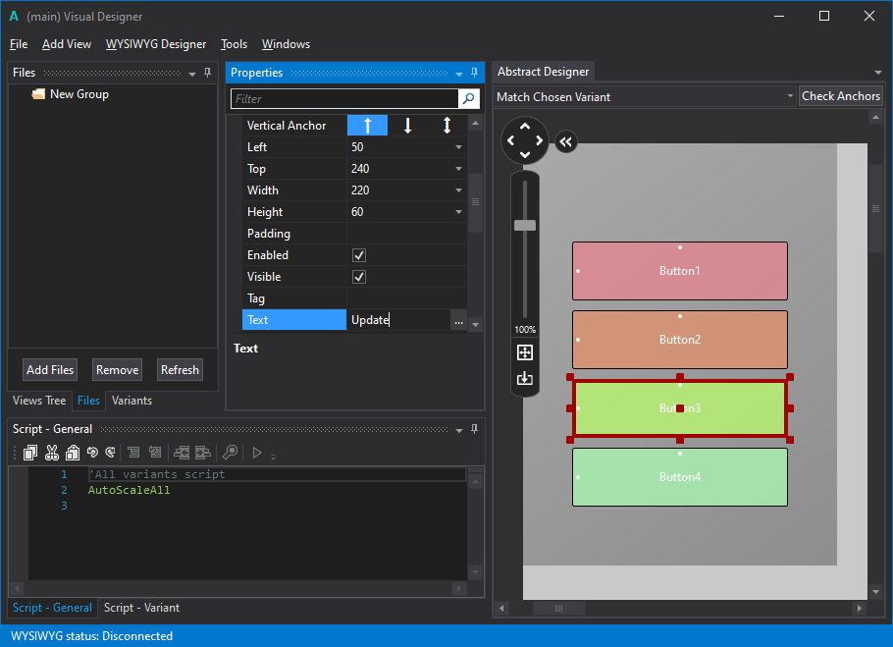
Task: Open search in the script editor toolbar
Action: click(x=231, y=452)
